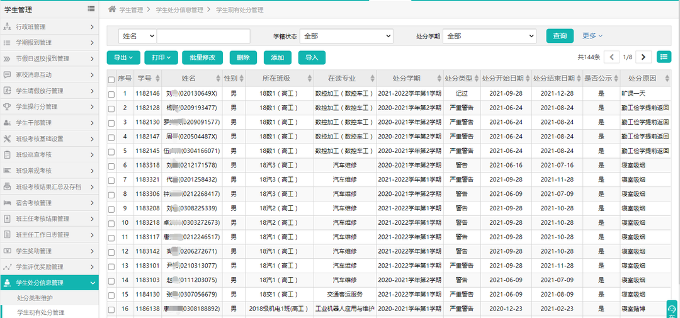
Task: Toggle the sidebar collapse list icon
Action: 91,9
